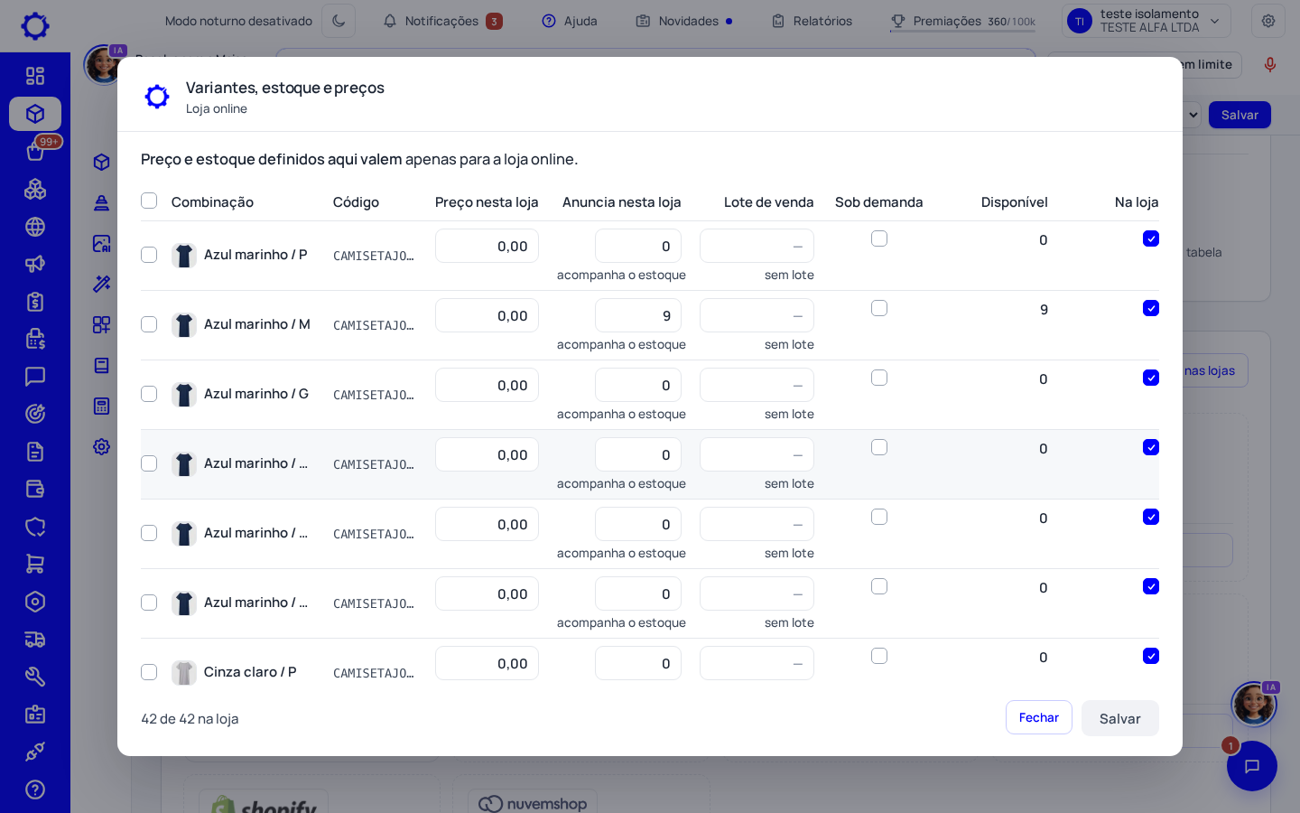Screen dimensions: 1300x813
Task: Click the calculator icon in inner sidebar
Action: 102,406
